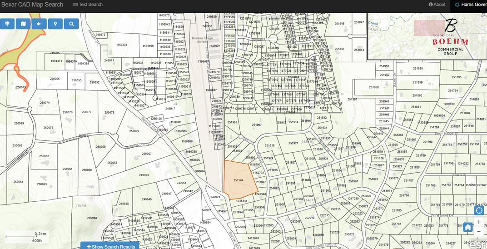The height and width of the screenshot is (249, 487).
Task: Select parcel 249963 on the map
Action: (x=144, y=175)
